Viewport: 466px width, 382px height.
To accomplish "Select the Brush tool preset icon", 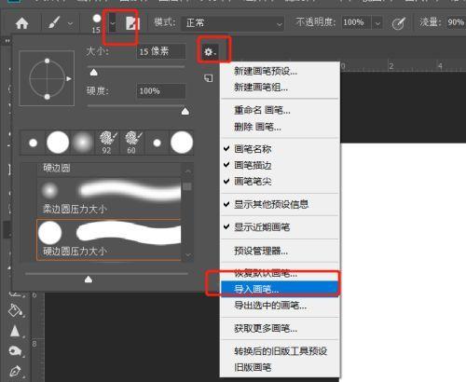I will click(x=54, y=22).
